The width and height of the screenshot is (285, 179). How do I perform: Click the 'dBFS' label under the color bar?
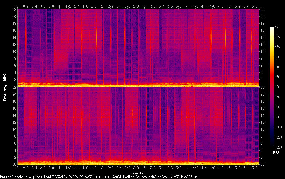click(x=275, y=153)
